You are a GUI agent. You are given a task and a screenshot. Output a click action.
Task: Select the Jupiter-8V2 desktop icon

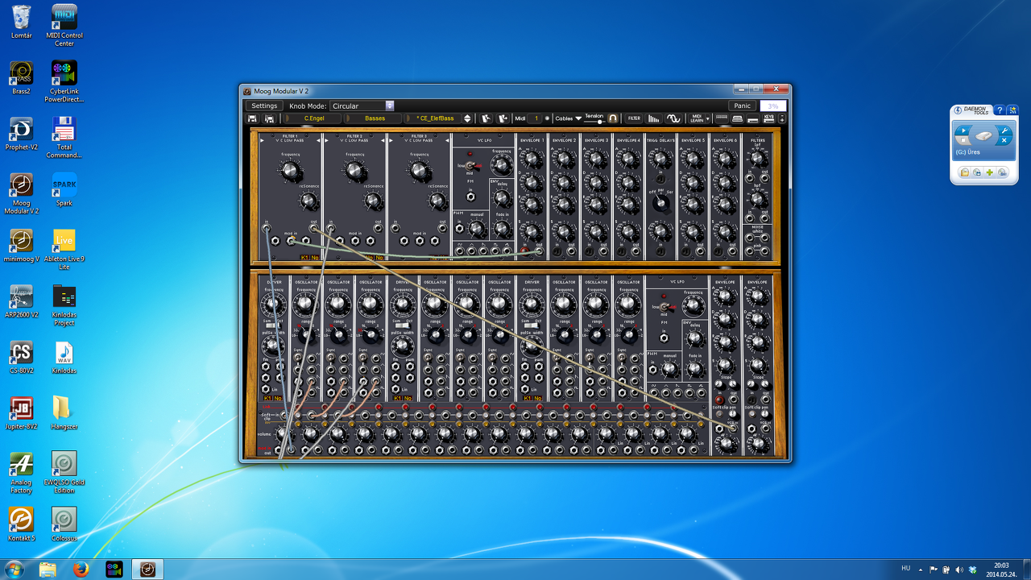pos(22,412)
